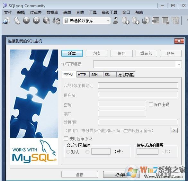Click the 我的SQL主机地址 input field
Screen dimensions: 188x181
[x=138, y=86]
